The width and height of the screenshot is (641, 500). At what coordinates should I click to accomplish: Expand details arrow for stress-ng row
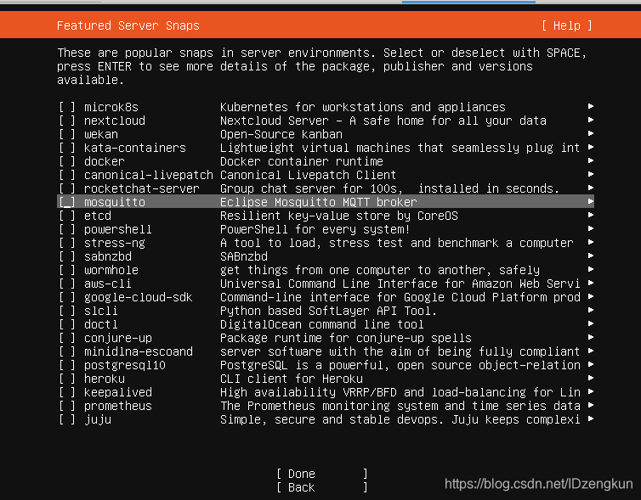tap(591, 242)
